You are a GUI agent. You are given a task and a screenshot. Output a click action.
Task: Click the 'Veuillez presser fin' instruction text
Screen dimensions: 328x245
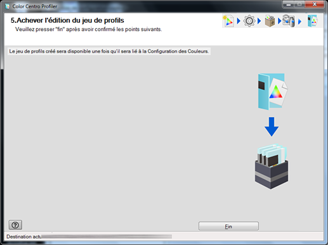(x=88, y=29)
